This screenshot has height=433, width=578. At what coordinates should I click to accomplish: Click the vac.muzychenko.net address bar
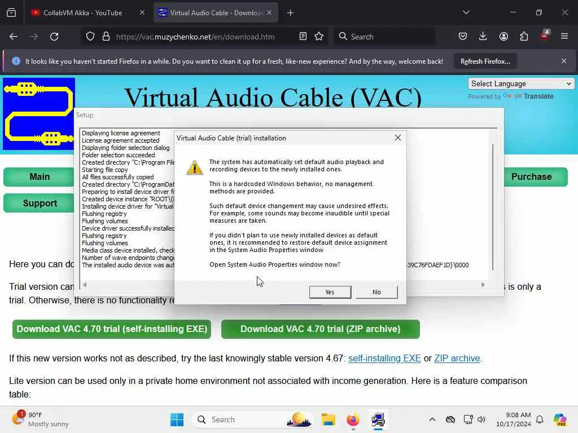click(x=195, y=37)
